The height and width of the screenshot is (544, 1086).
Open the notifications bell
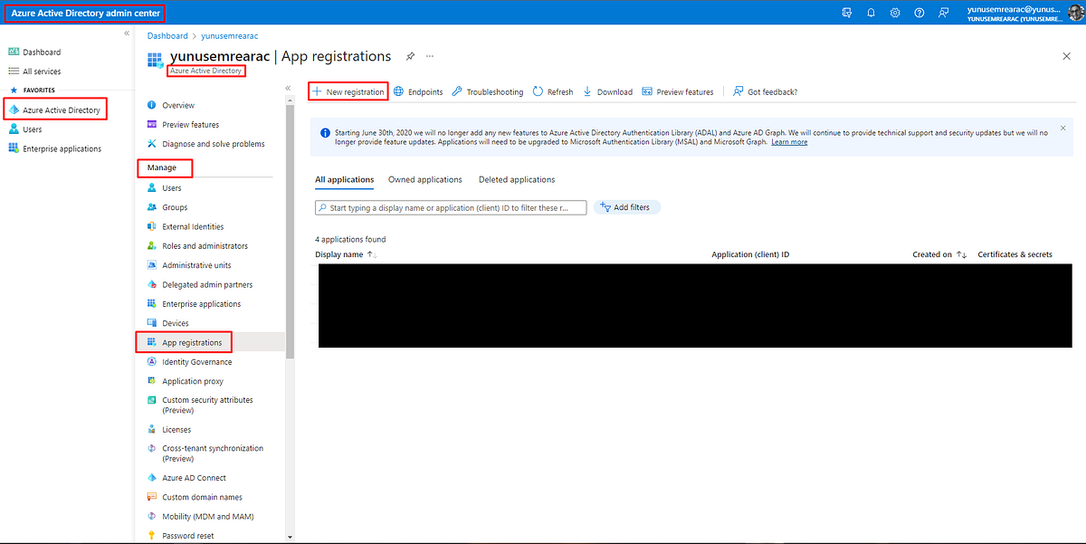pos(871,12)
